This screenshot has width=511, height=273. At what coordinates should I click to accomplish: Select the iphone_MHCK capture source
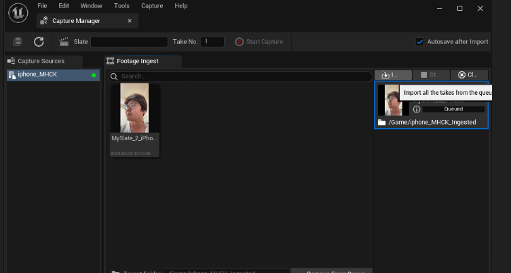click(x=53, y=75)
